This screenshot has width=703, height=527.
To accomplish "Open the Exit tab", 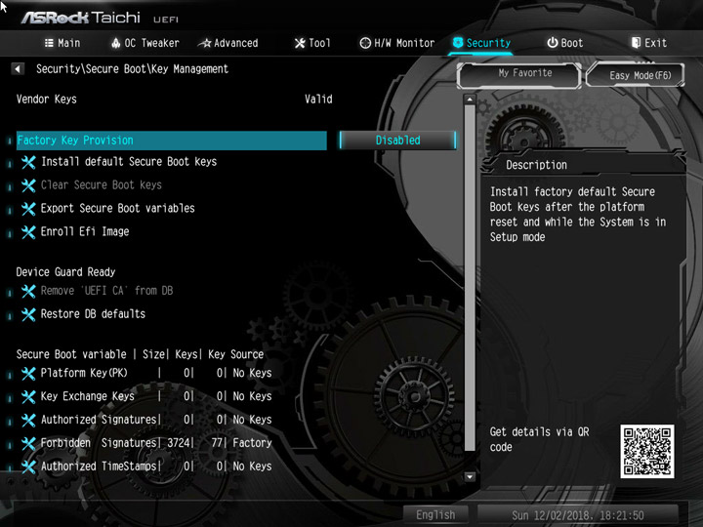I will click(x=648, y=43).
